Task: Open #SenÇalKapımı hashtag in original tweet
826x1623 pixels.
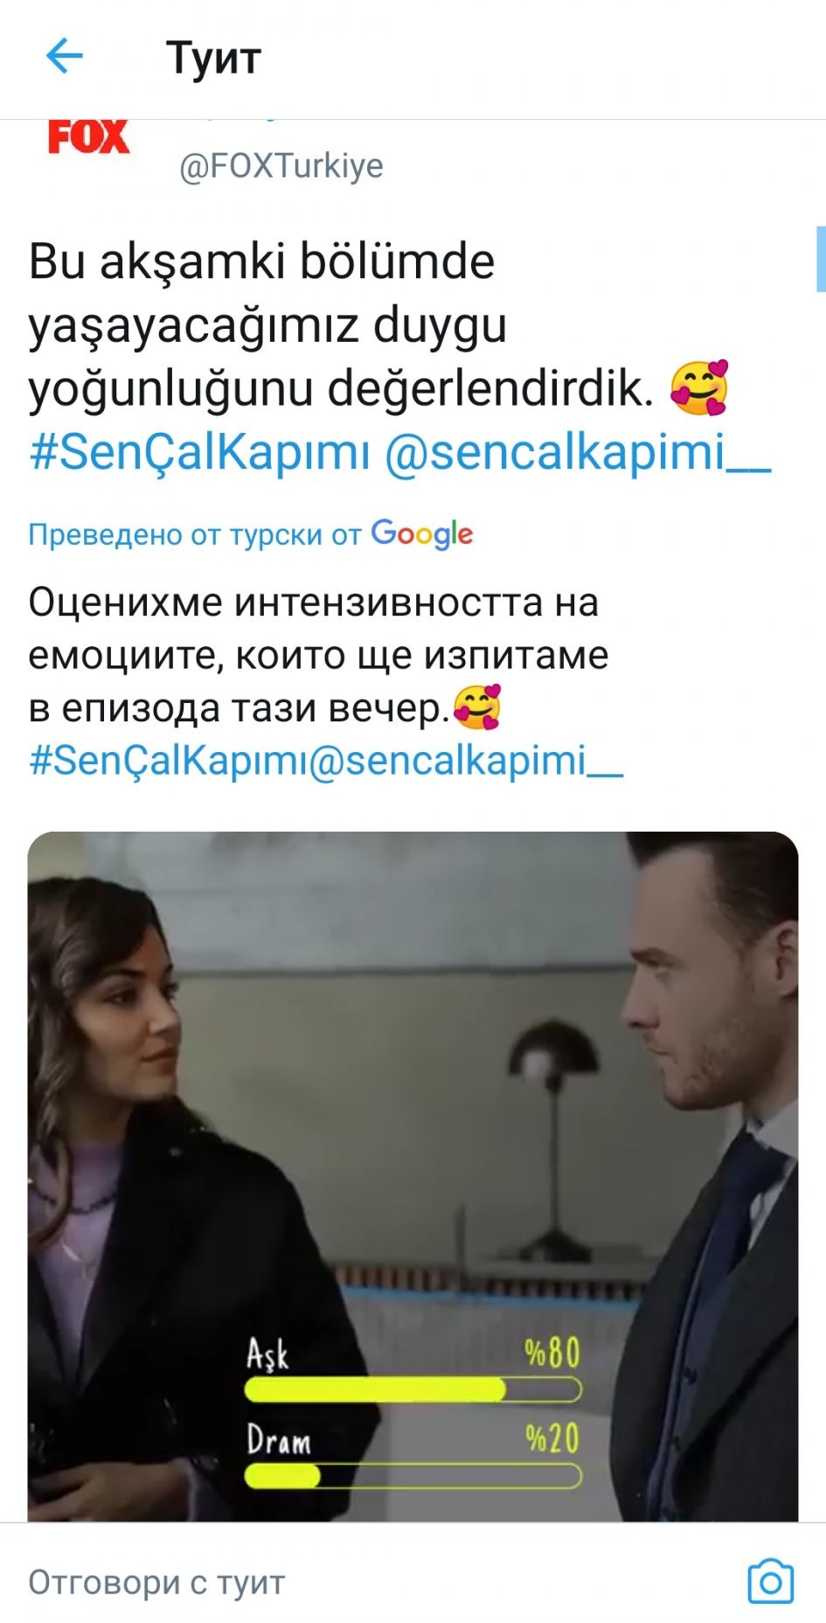Action: pyautogui.click(x=200, y=453)
